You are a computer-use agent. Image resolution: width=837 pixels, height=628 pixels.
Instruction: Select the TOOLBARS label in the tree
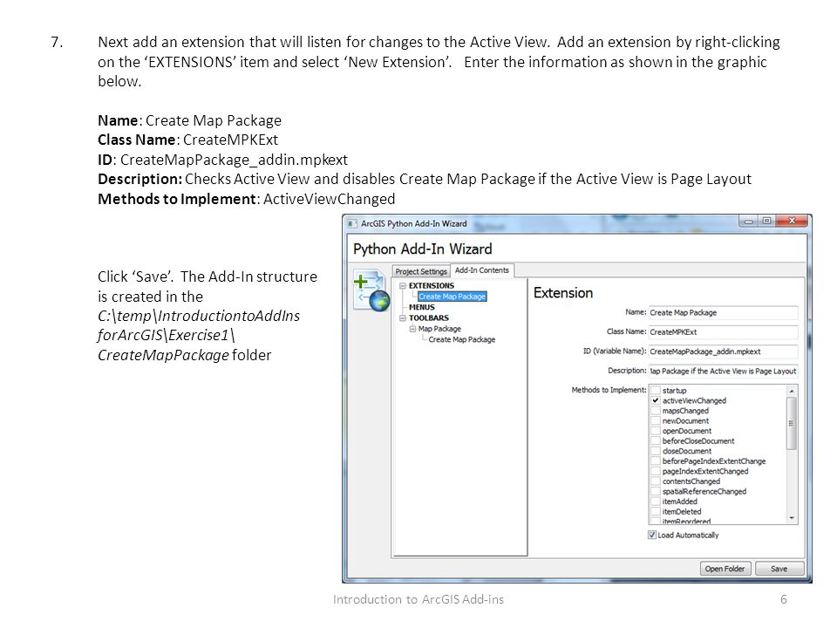[429, 318]
